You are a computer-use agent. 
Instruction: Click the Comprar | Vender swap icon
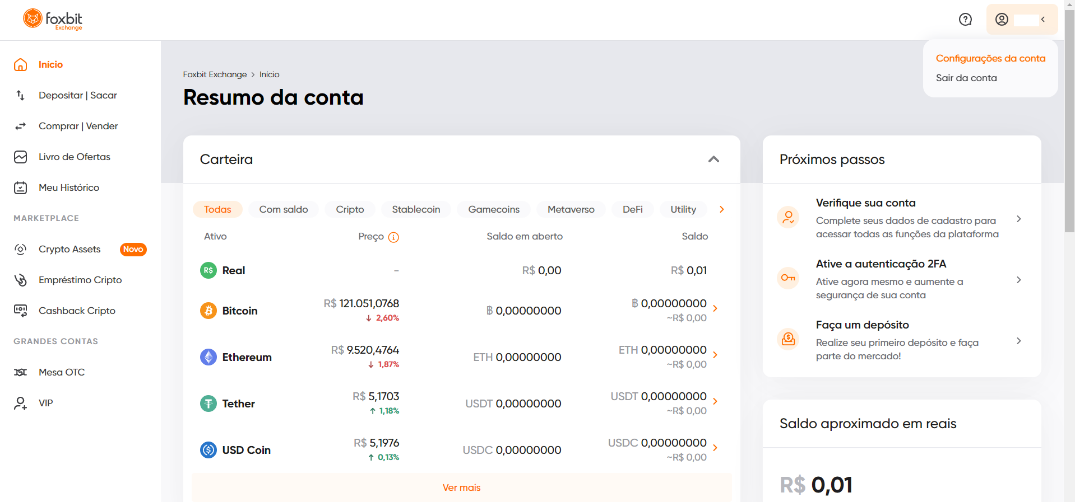pyautogui.click(x=21, y=126)
